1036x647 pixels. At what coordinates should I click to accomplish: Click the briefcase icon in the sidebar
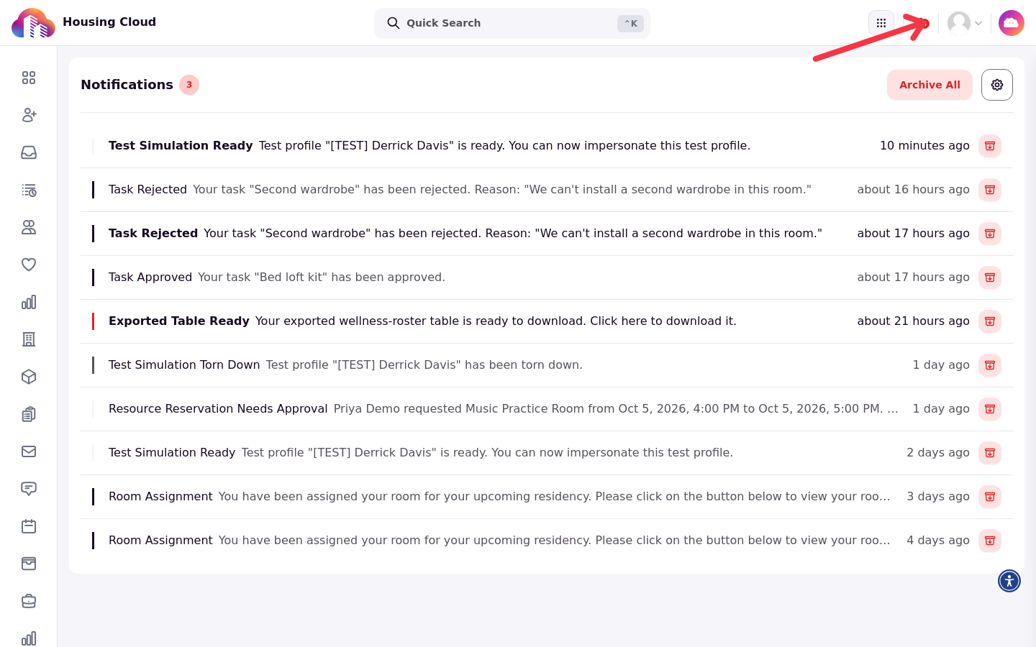click(29, 601)
